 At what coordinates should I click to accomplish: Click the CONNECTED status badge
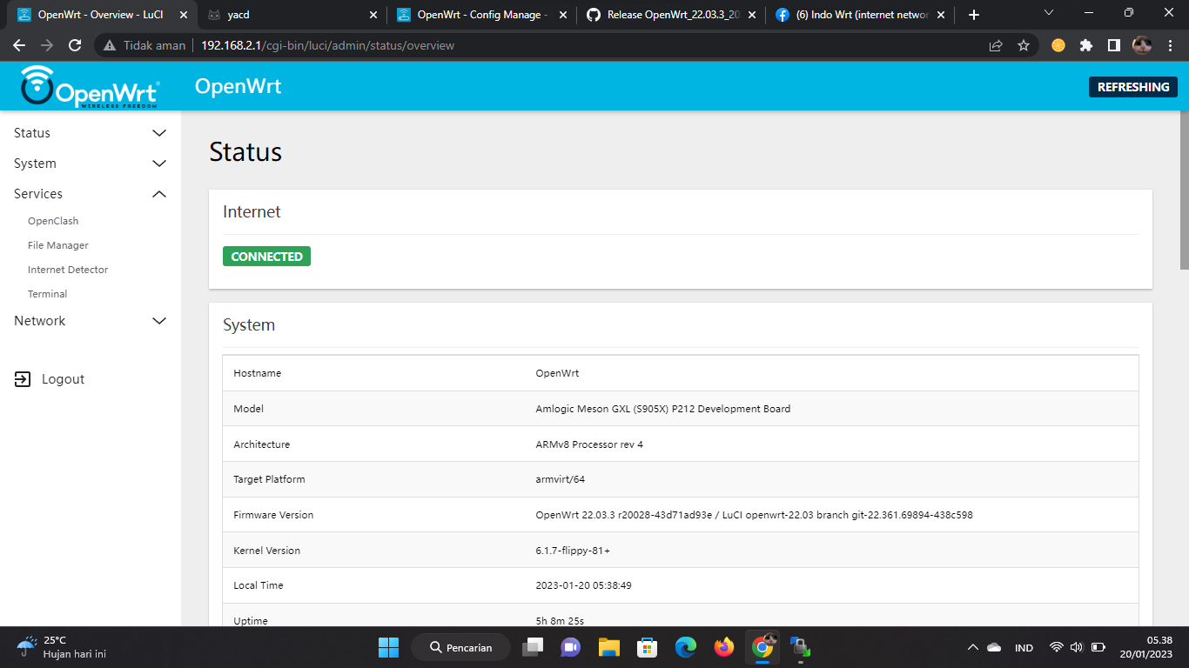[x=266, y=256]
